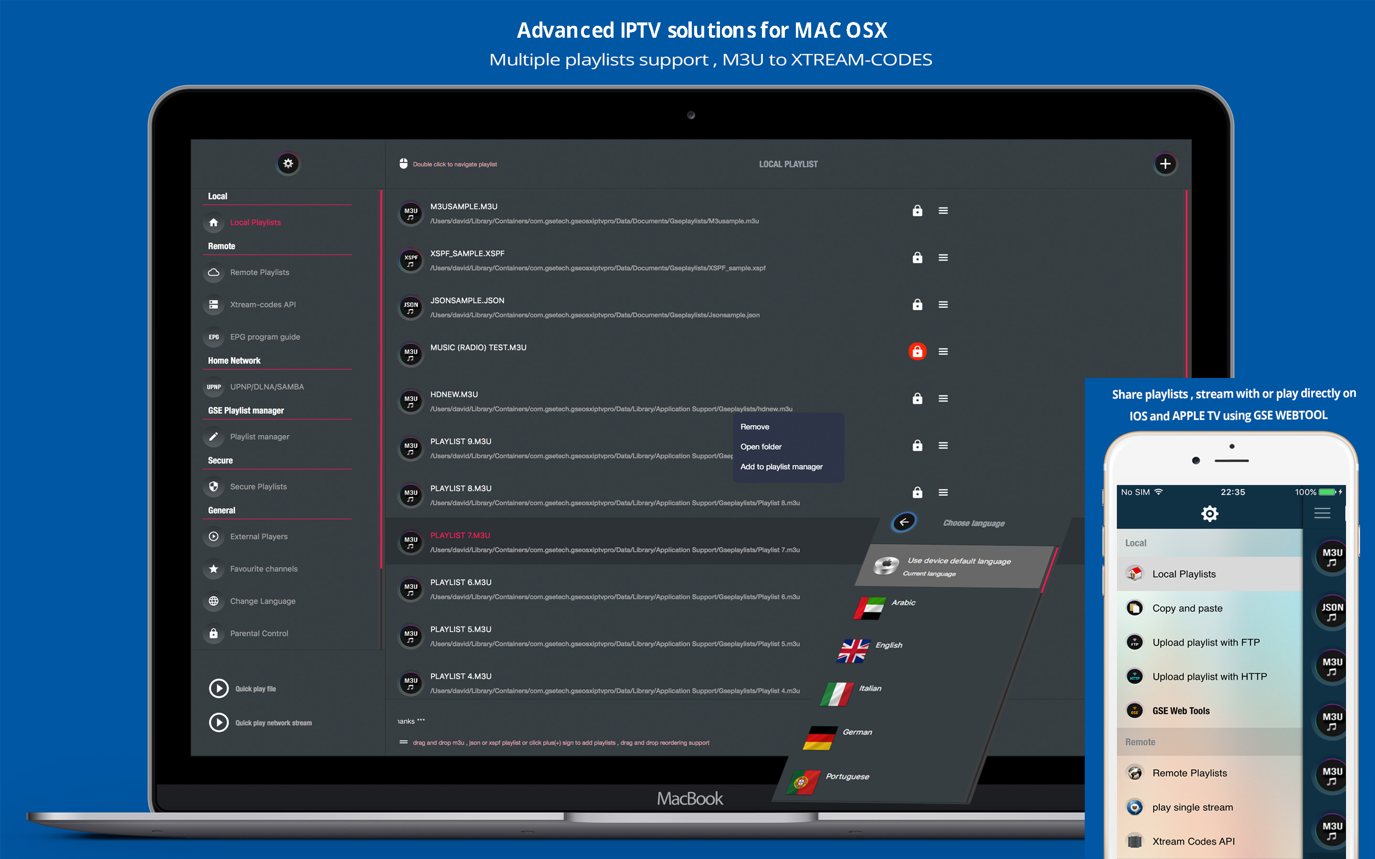The height and width of the screenshot is (859, 1375).
Task: Click the XSPF format icon for XSPF_SAMPLE
Action: coord(409,258)
